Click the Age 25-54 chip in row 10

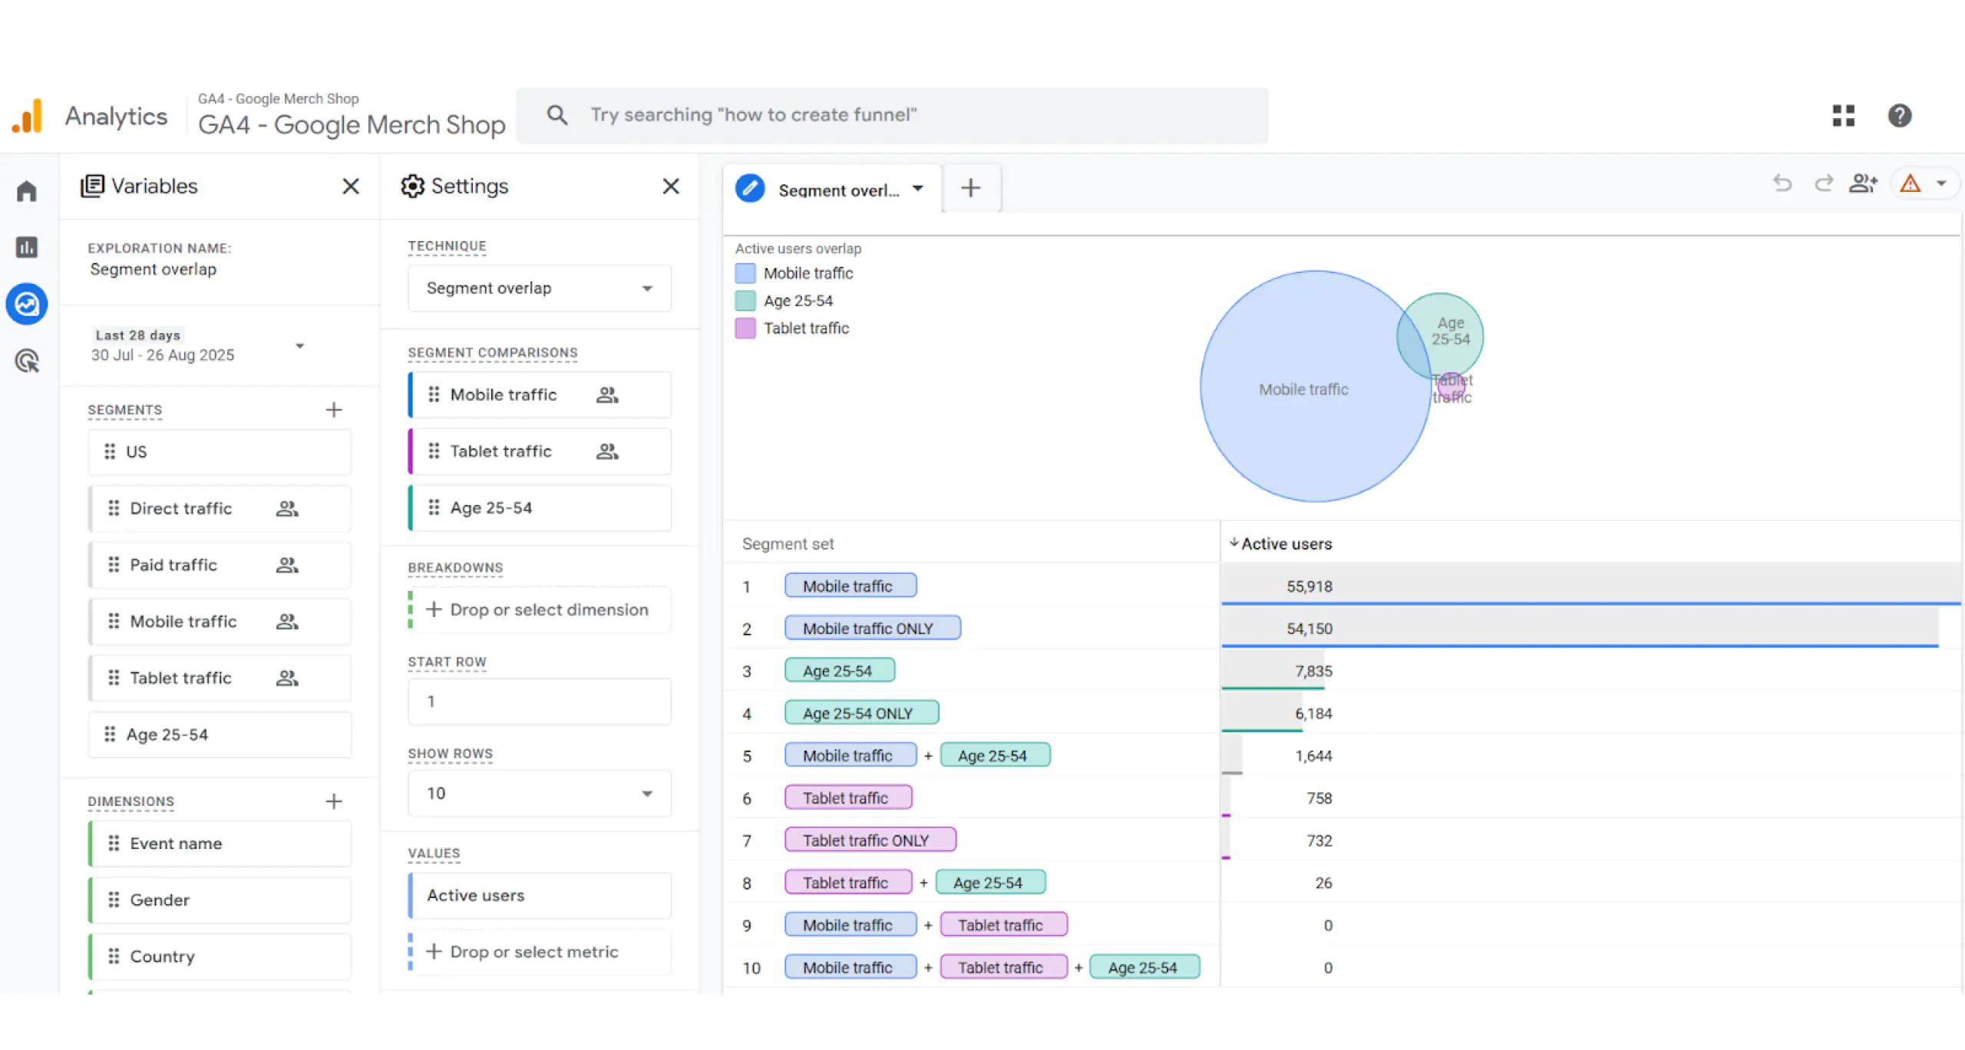click(x=1144, y=967)
